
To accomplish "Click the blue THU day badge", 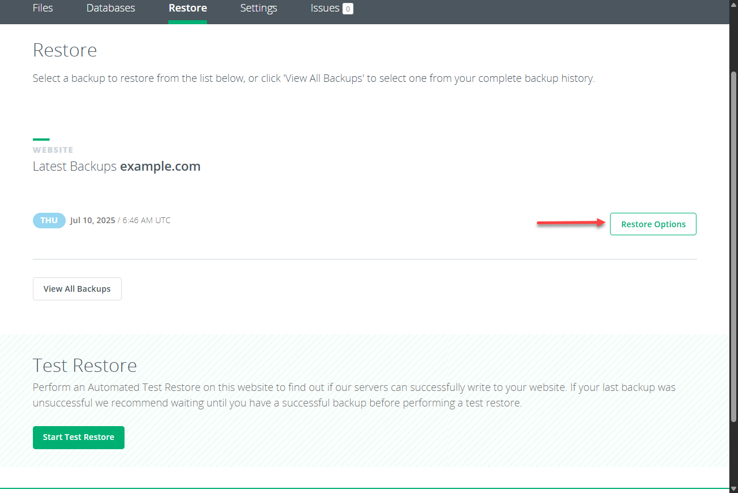I will (49, 220).
